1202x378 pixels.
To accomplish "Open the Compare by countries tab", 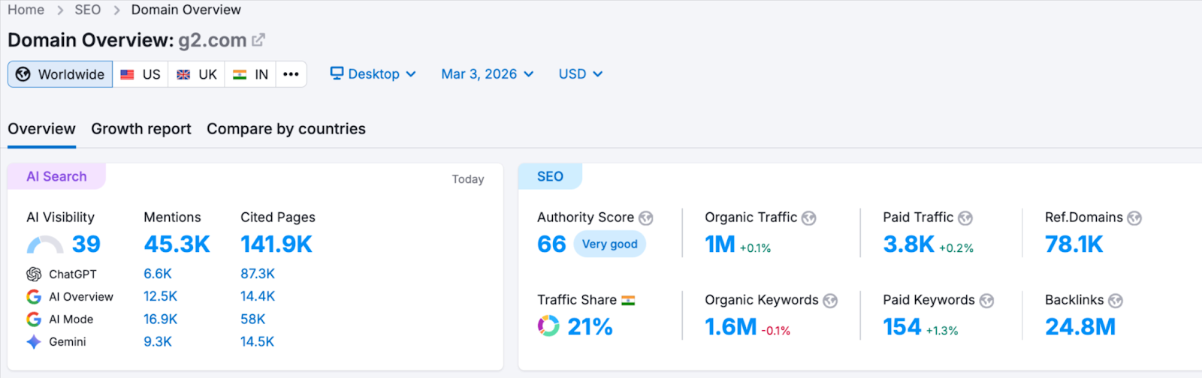I will coord(286,129).
